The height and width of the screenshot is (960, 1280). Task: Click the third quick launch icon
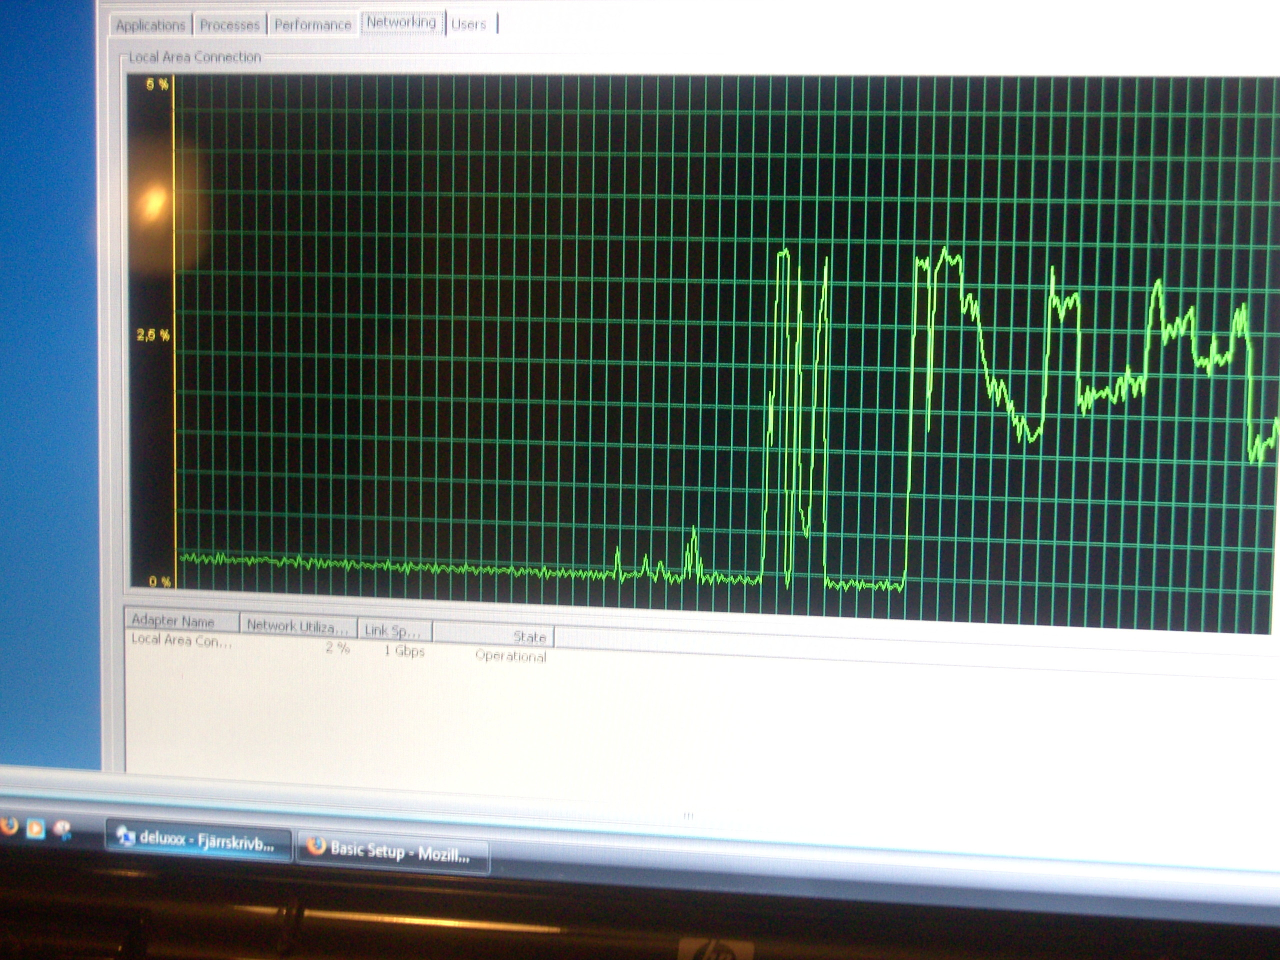click(x=62, y=830)
